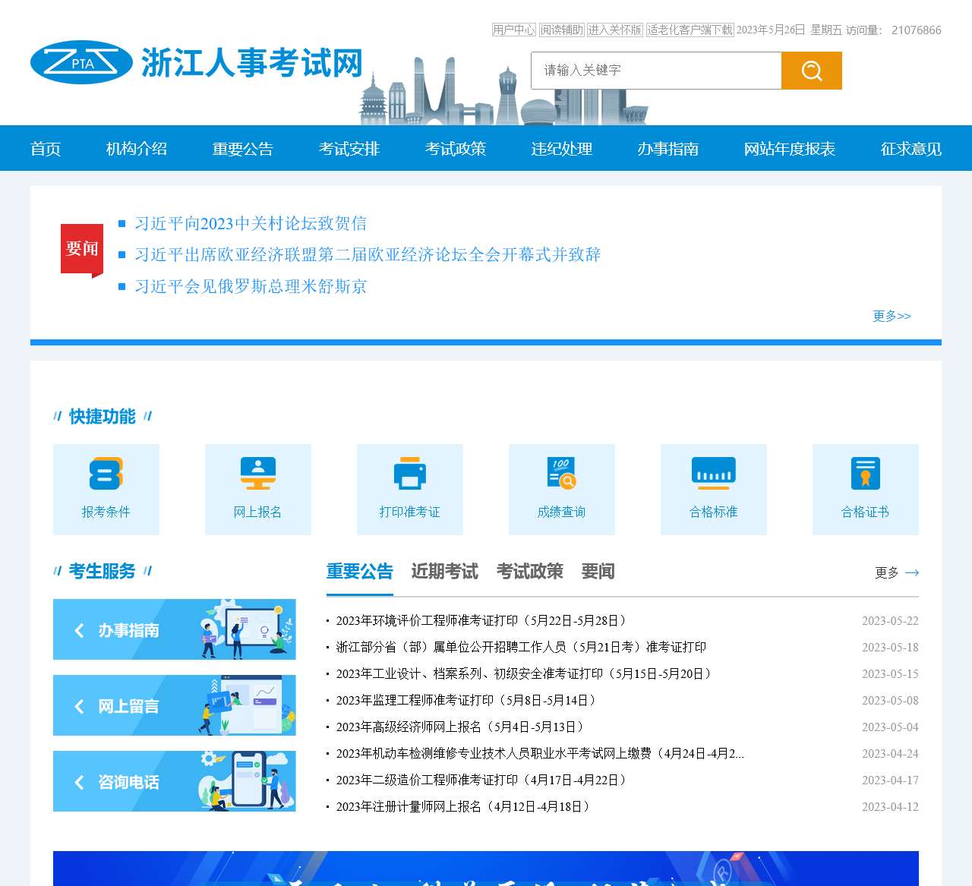
Task: Click the 进入关怀版 accessibility link
Action: coord(615,30)
